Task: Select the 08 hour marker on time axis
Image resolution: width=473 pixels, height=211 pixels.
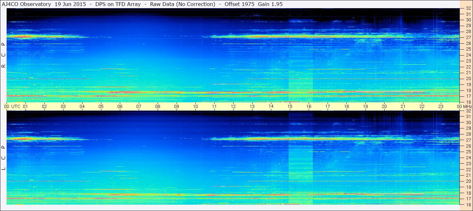Action: pos(158,106)
